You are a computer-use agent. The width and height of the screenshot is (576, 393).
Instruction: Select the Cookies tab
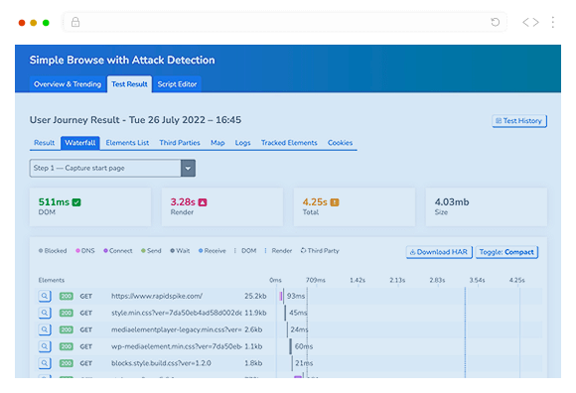340,143
